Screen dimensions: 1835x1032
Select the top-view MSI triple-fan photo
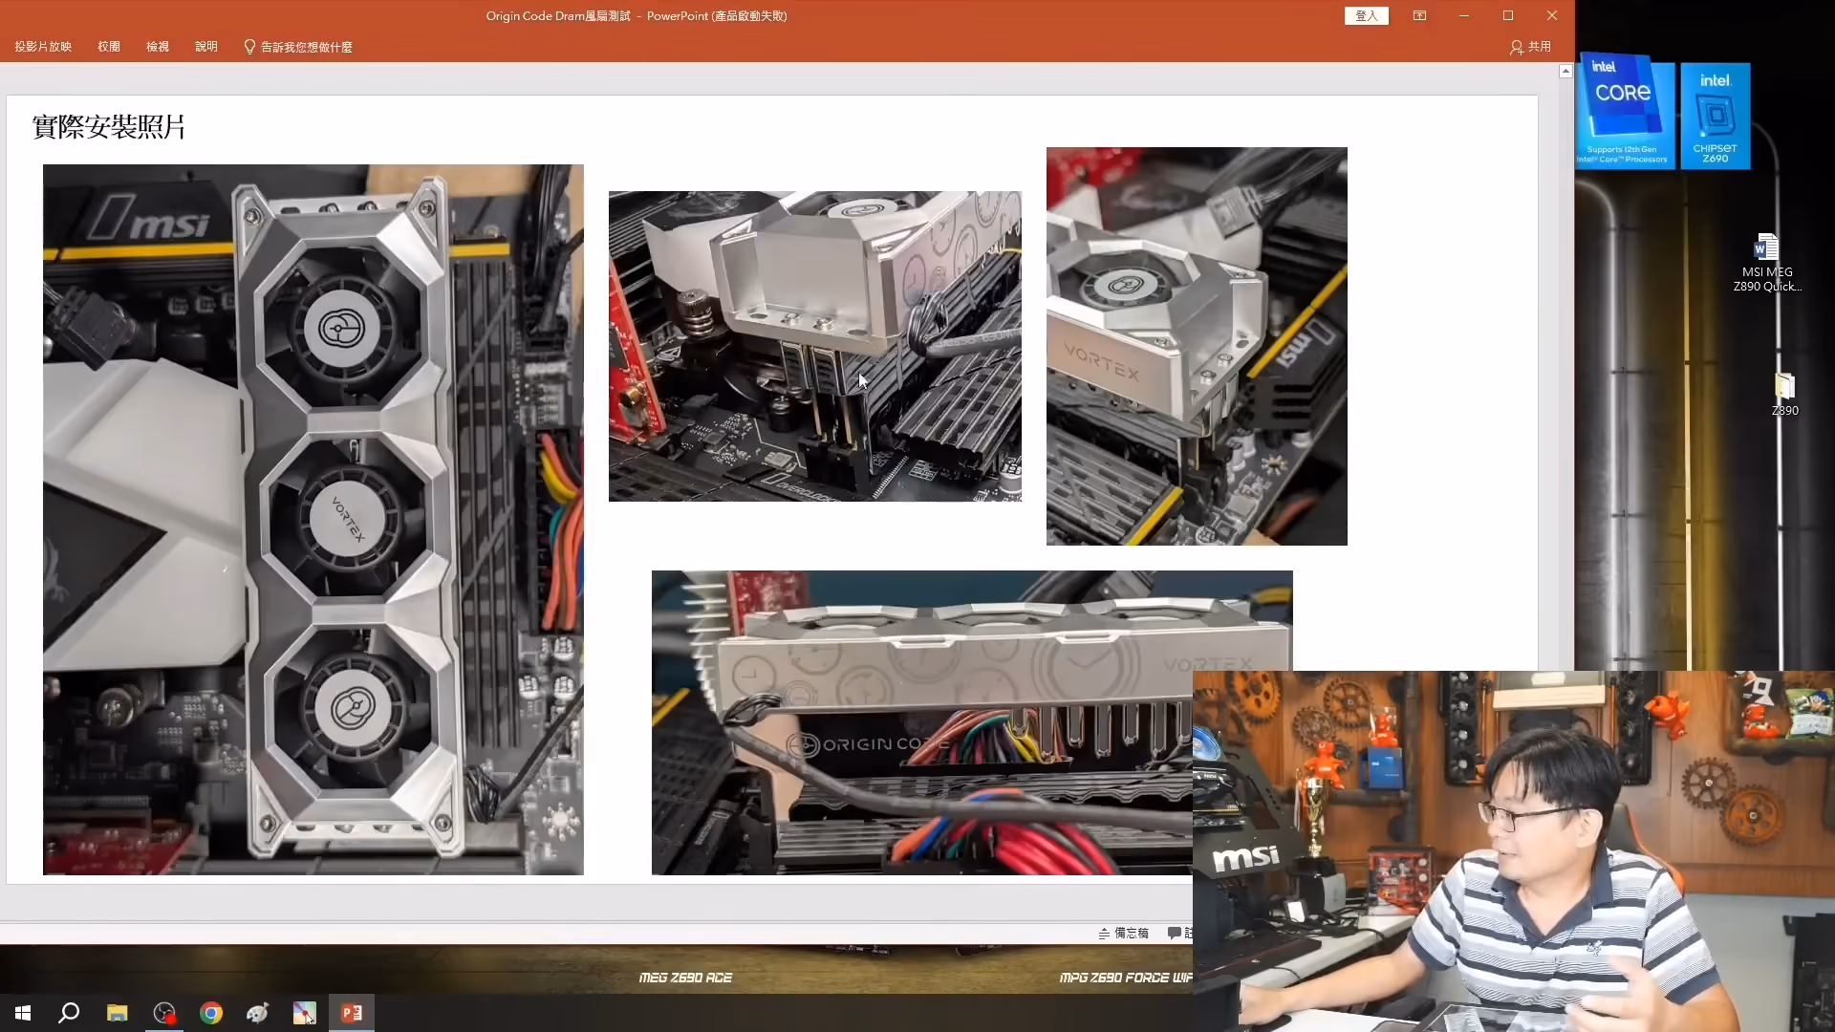313,520
